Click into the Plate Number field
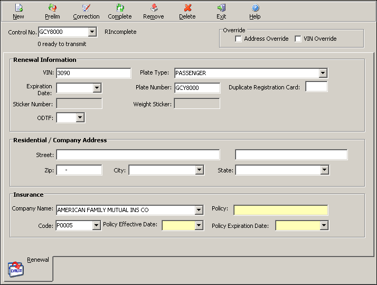Viewport: 377px width, 285px height. click(197, 88)
